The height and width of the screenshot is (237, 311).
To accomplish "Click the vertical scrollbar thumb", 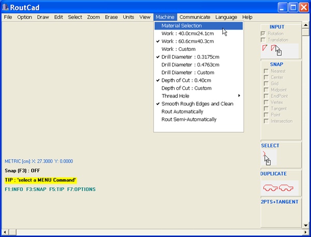I will (x=306, y=32).
